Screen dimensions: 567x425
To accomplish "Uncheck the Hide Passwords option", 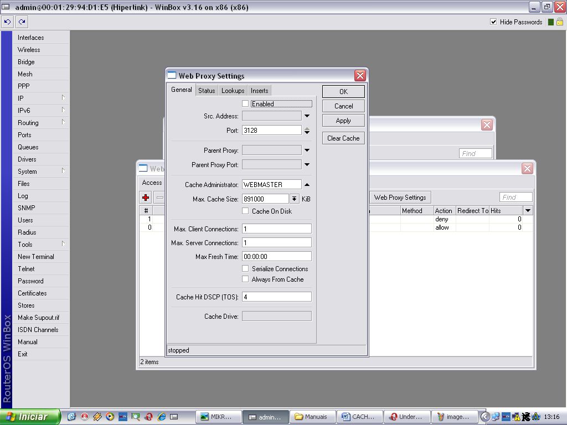I will (493, 22).
